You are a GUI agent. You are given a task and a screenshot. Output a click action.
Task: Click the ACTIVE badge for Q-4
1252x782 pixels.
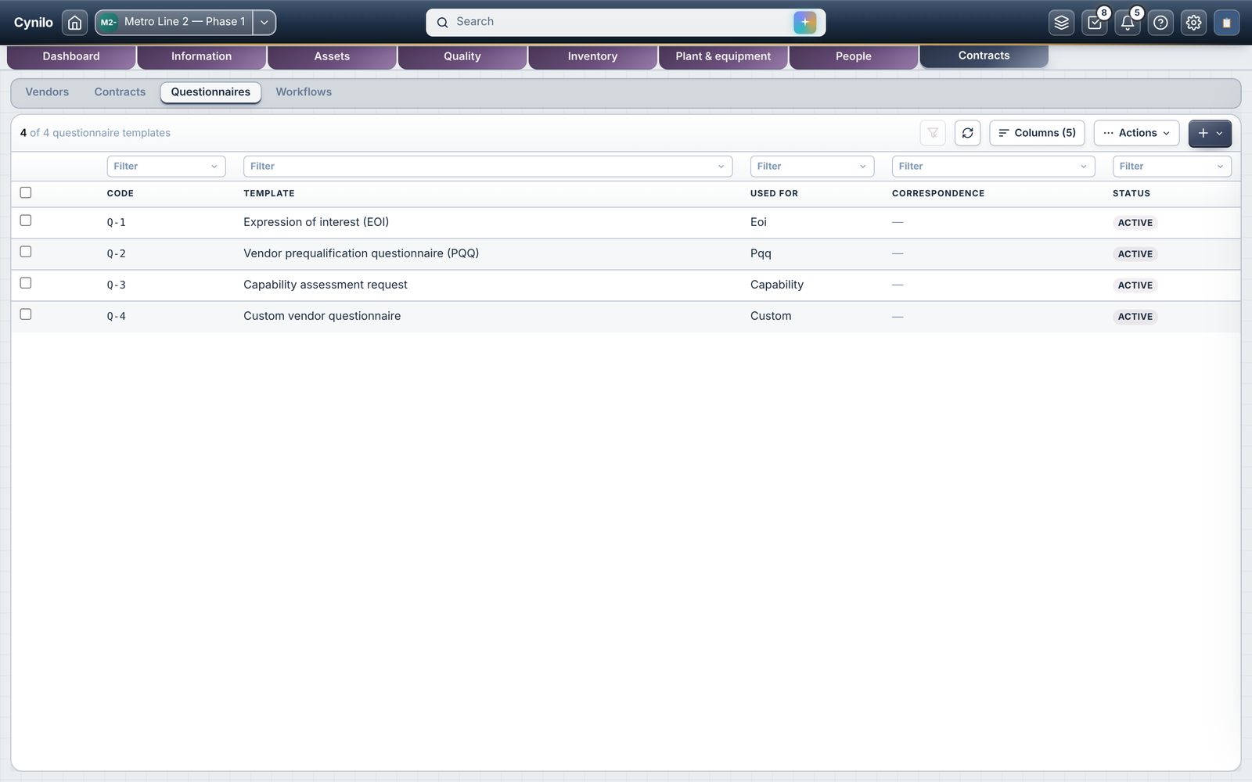click(x=1135, y=317)
